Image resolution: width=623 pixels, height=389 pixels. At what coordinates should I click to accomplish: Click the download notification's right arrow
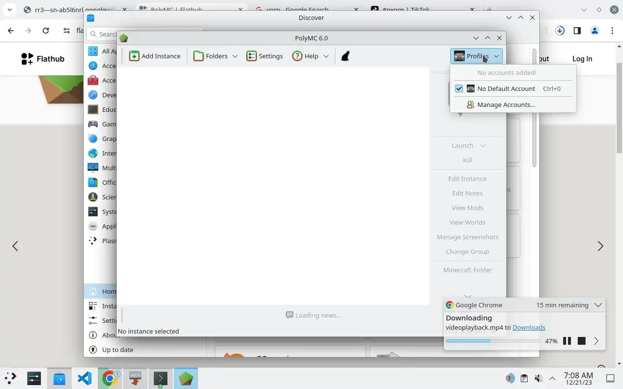point(596,341)
